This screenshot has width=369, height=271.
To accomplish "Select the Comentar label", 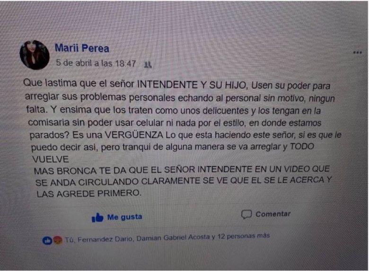I will [x=273, y=214].
